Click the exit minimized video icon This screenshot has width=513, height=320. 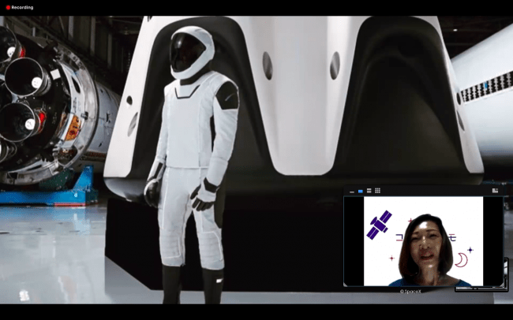tap(495, 191)
